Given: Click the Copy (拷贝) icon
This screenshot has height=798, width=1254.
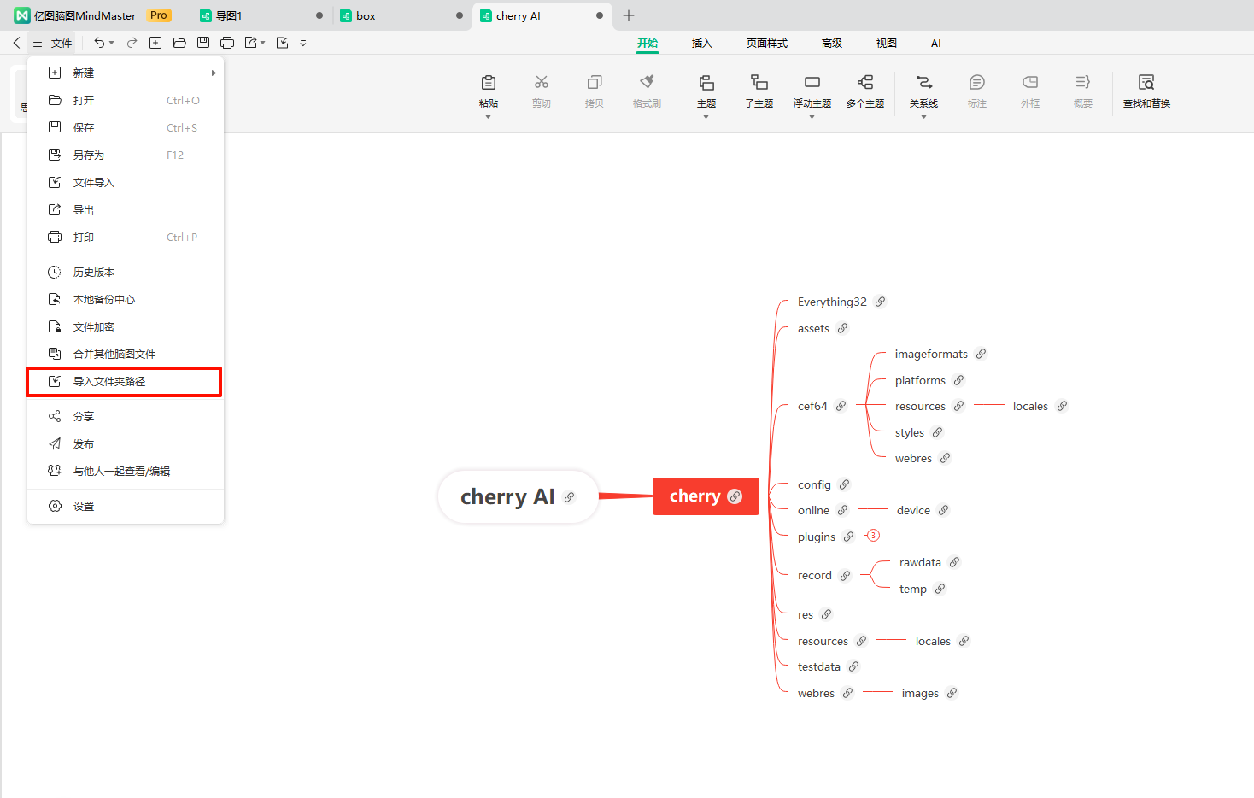Looking at the screenshot, I should pyautogui.click(x=595, y=82).
